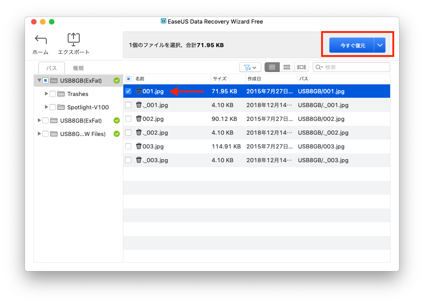424x304 pixels.
Task: Switch to grid thumbnail view icon
Action: (x=287, y=67)
